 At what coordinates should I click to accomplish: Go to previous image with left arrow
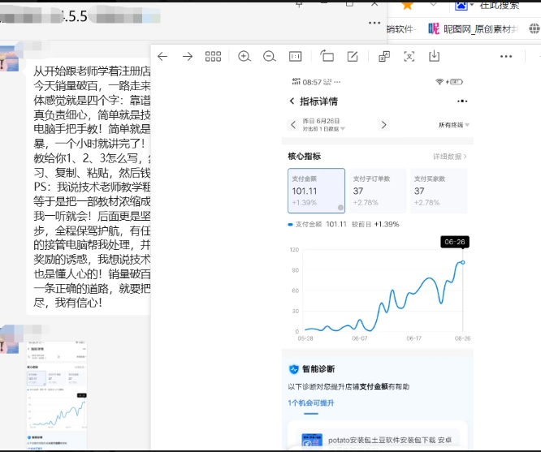click(162, 57)
